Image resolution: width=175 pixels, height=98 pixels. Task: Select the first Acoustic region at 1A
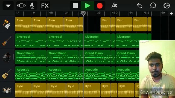tap(31, 73)
